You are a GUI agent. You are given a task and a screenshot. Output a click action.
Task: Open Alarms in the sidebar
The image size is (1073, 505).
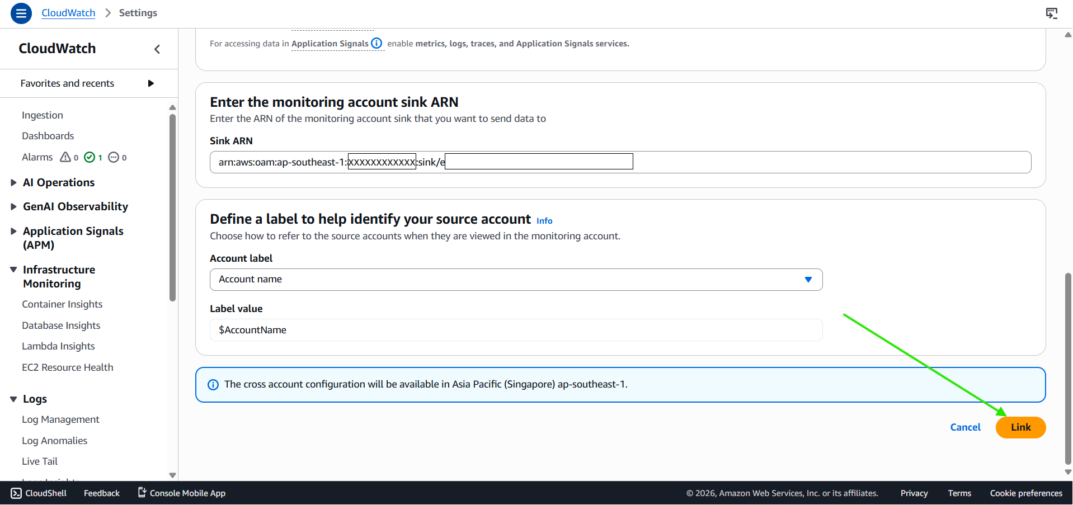37,157
